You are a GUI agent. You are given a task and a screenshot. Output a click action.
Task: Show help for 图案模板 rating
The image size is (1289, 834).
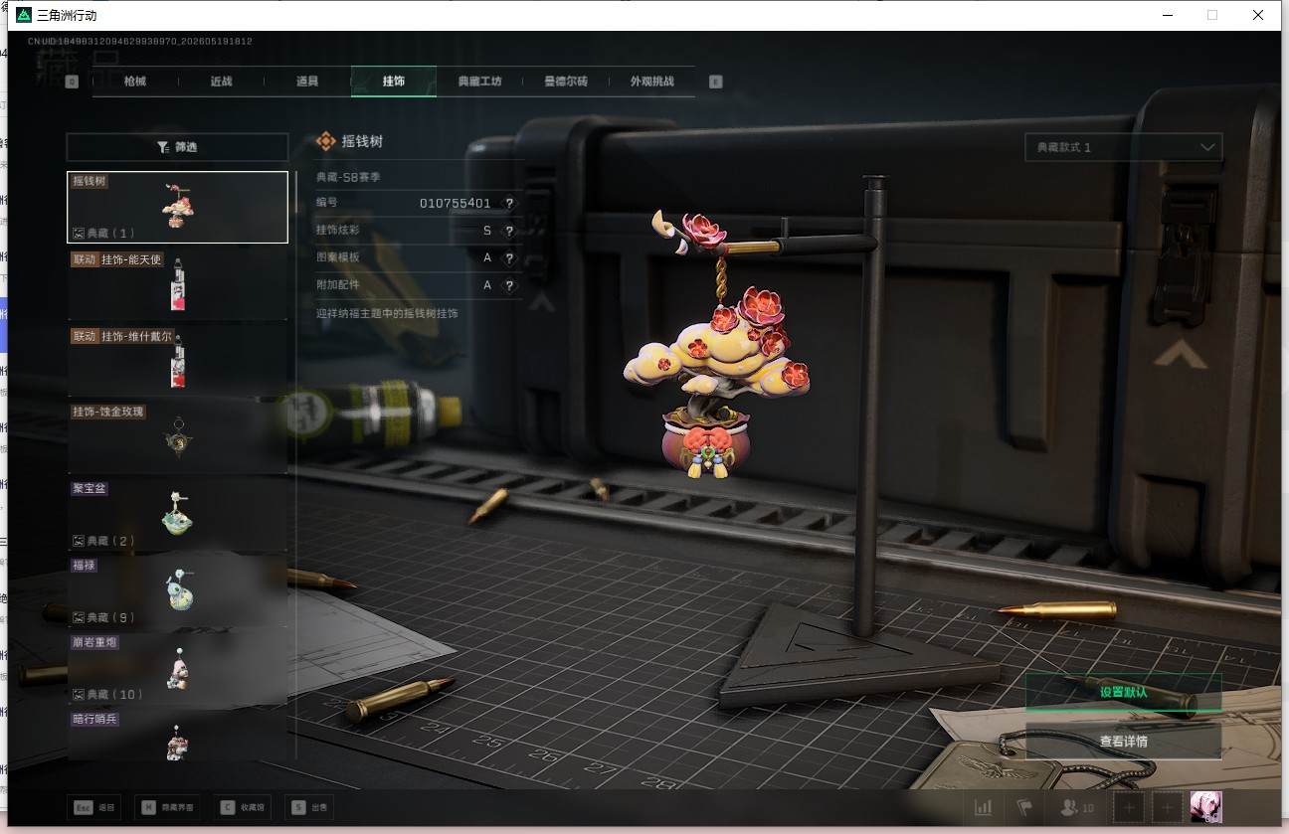[x=509, y=257]
